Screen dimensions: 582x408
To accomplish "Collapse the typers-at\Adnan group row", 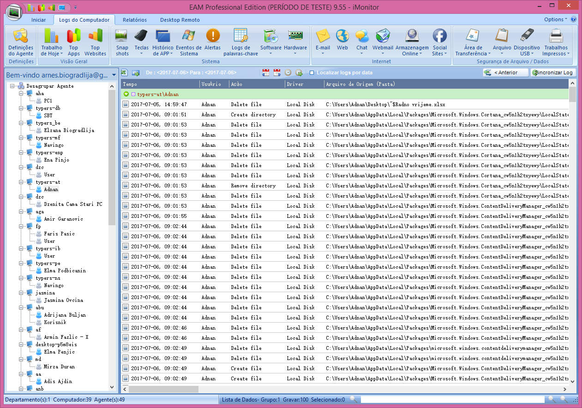I will click(126, 94).
